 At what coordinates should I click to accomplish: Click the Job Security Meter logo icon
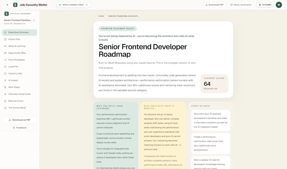tap(15, 5)
